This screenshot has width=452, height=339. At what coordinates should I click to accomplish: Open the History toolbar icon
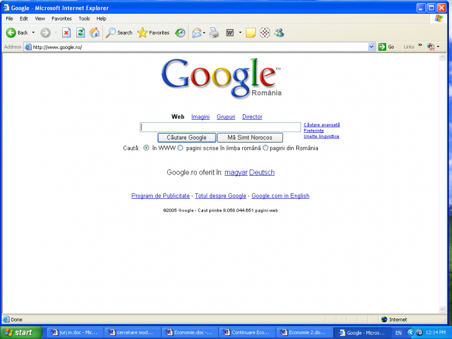tap(180, 33)
